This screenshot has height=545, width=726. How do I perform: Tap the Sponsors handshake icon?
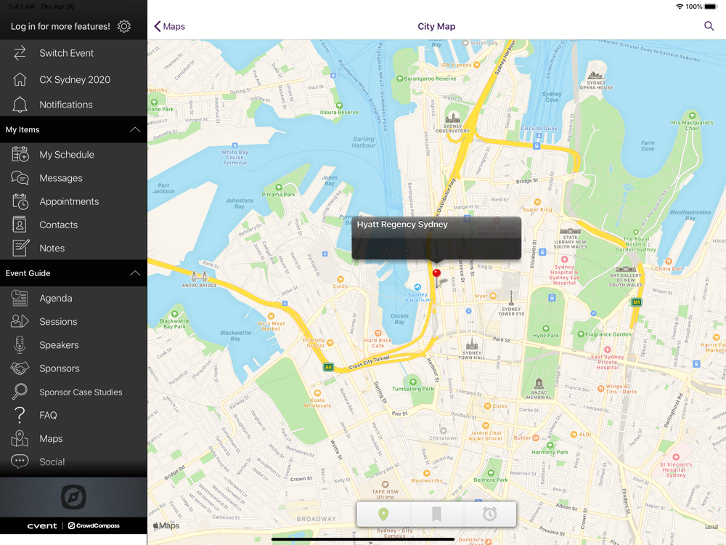point(20,368)
